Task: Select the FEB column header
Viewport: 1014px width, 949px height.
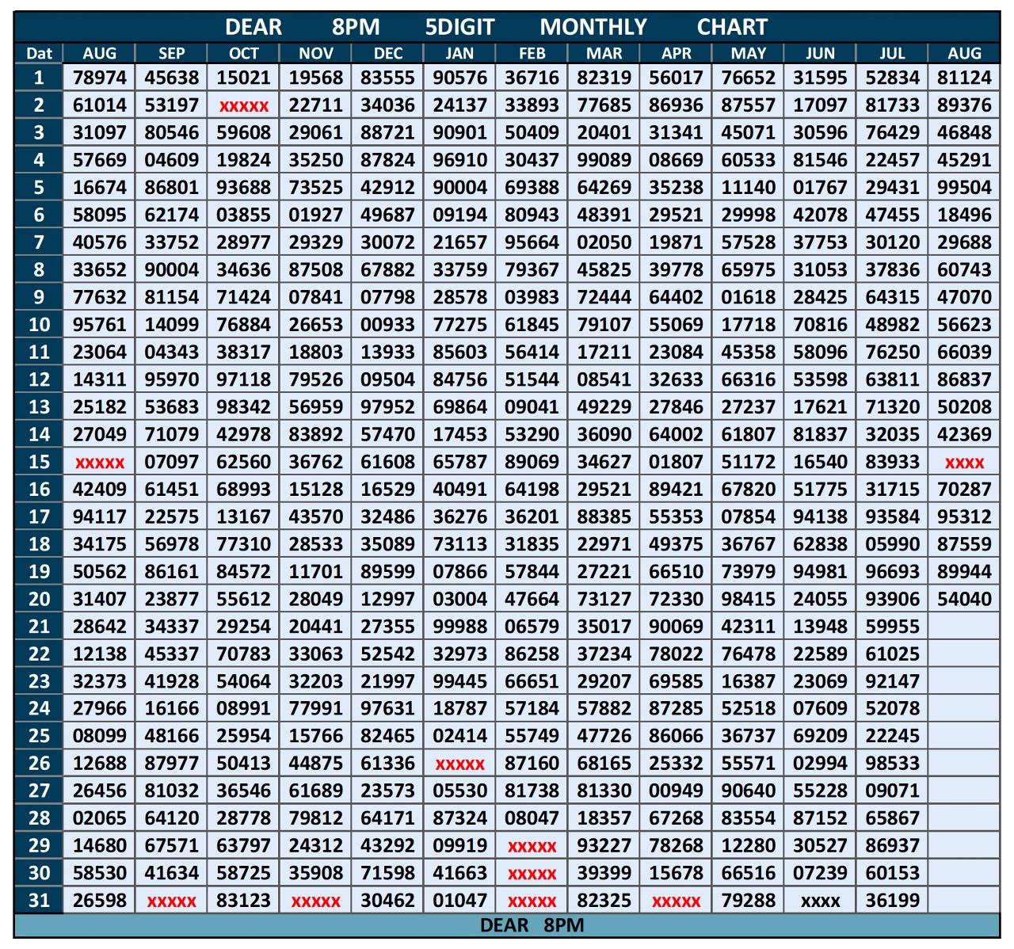Action: pos(532,53)
